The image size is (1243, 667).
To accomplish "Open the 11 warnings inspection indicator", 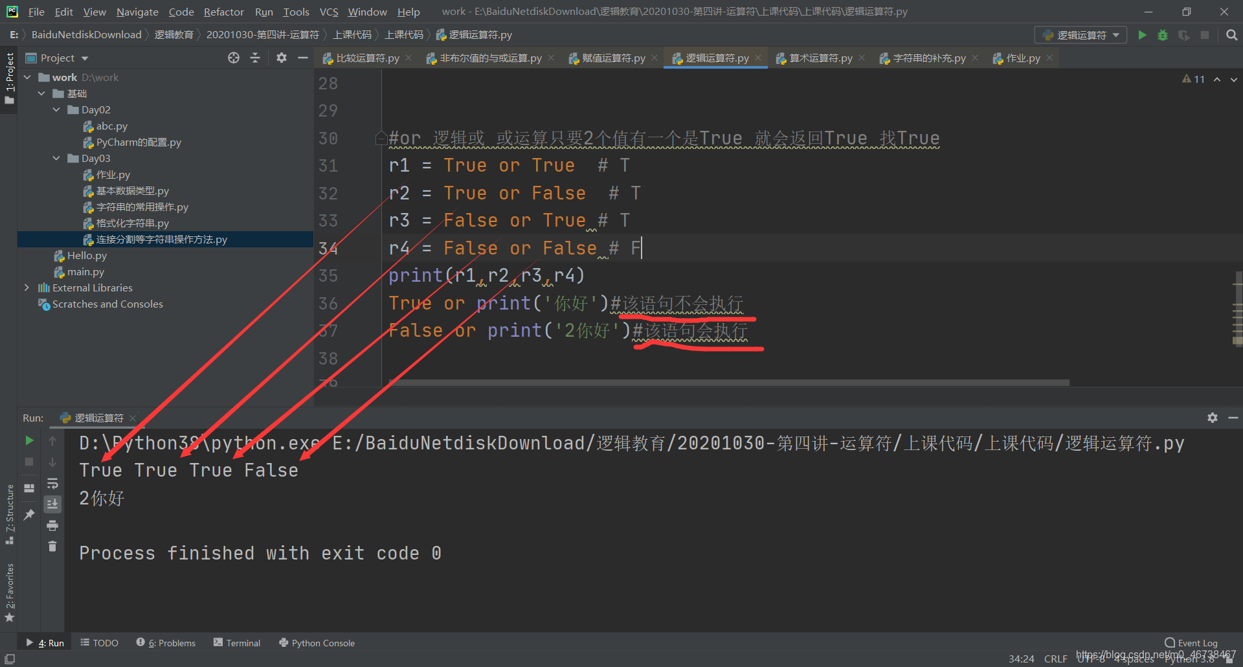I will pyautogui.click(x=1193, y=79).
